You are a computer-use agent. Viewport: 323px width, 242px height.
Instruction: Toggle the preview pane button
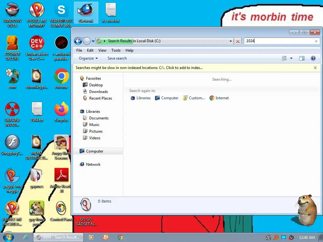(x=302, y=58)
